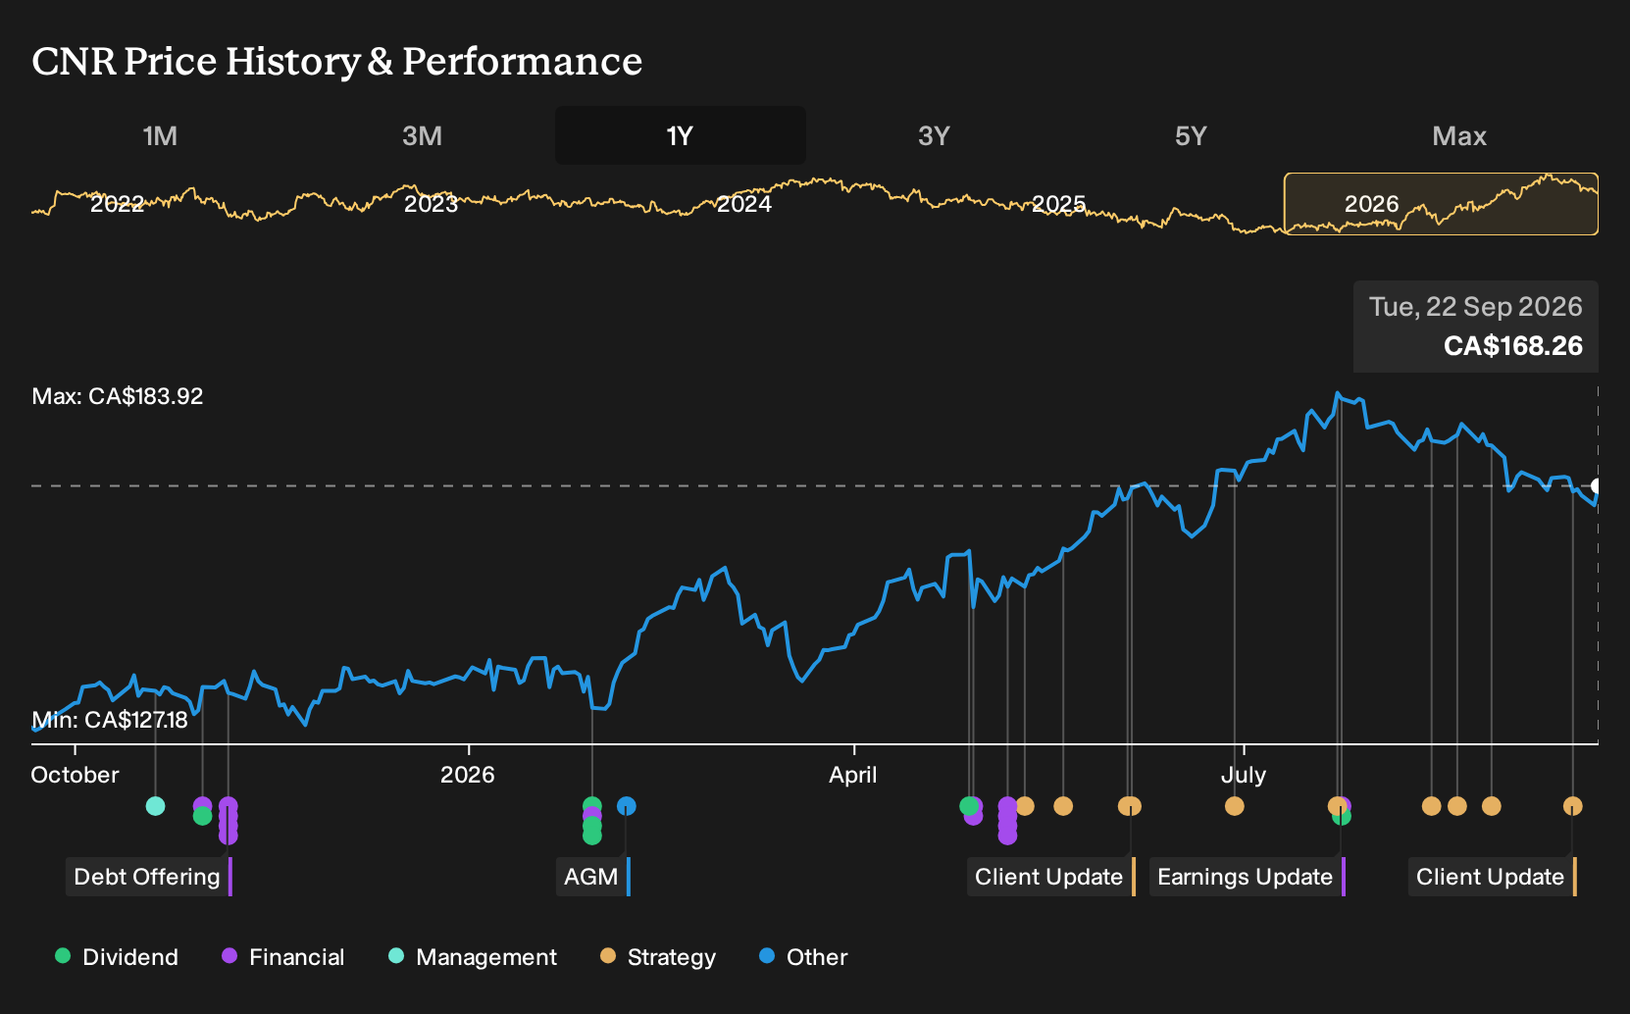Click the teal Management event dot in October
This screenshot has height=1014, width=1630.
pyautogui.click(x=155, y=806)
